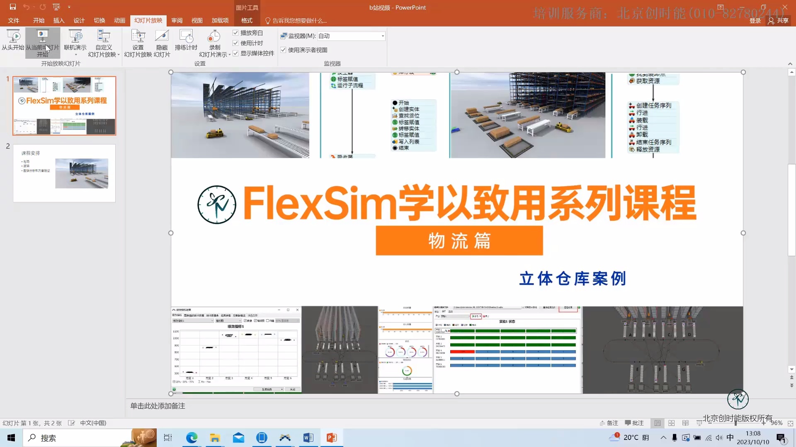Select slide 2 thumbnail in panel

[x=64, y=173]
